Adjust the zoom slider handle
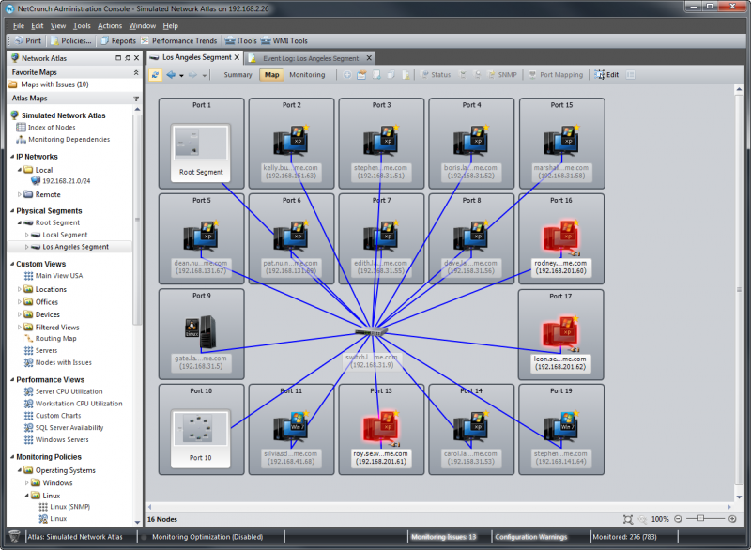Image resolution: width=751 pixels, height=550 pixels. [700, 518]
